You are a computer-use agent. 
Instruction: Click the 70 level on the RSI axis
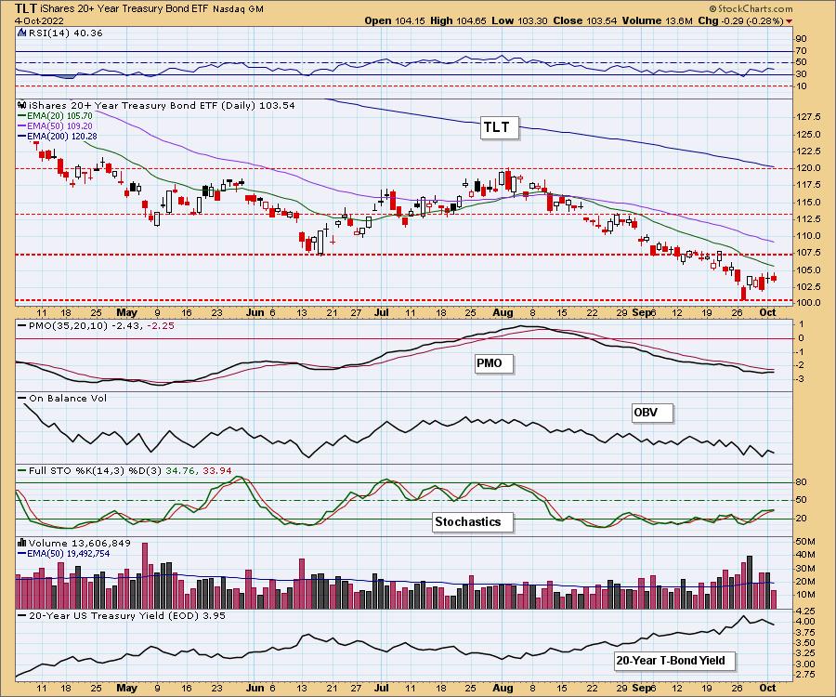click(802, 51)
